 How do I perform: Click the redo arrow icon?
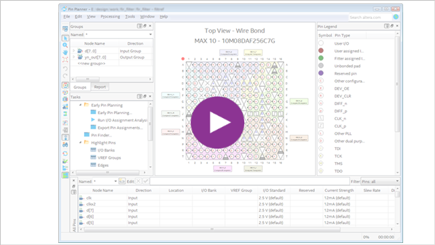pyautogui.click(x=65, y=75)
